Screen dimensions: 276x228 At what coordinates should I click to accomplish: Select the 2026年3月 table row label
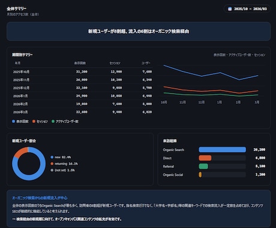pos(20,112)
